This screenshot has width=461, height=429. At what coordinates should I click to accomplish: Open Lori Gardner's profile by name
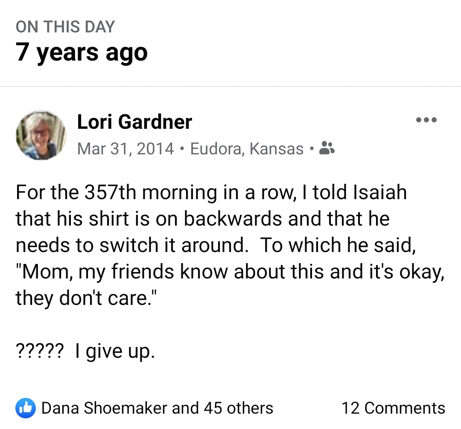[134, 122]
